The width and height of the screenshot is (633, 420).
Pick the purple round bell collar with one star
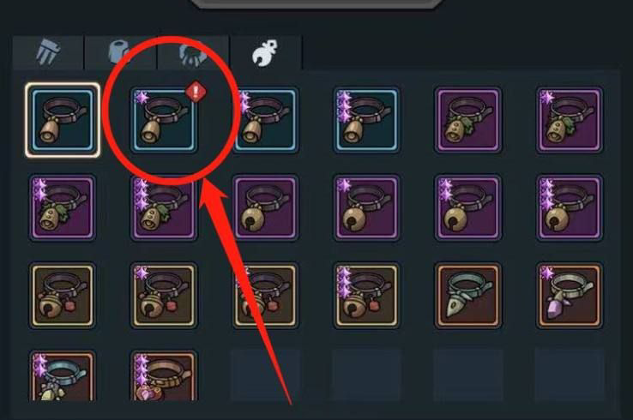point(366,207)
